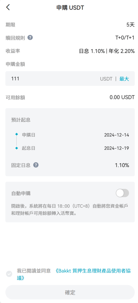138x303 pixels.
Task: Click the 申購日 diamond marker
Action: coord(17,134)
